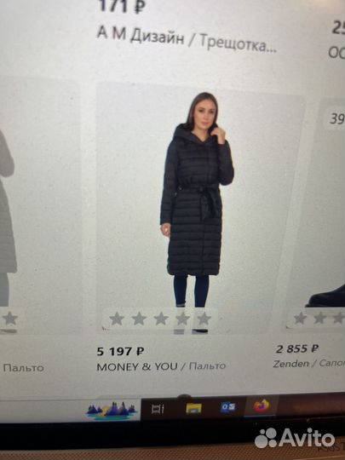The height and width of the screenshot is (460, 345).
Task: Click first star under the Zenden boot
Action: click(x=301, y=318)
